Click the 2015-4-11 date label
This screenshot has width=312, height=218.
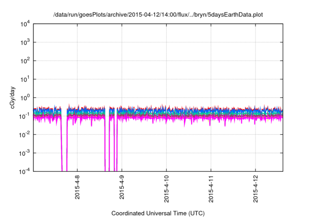click(211, 189)
